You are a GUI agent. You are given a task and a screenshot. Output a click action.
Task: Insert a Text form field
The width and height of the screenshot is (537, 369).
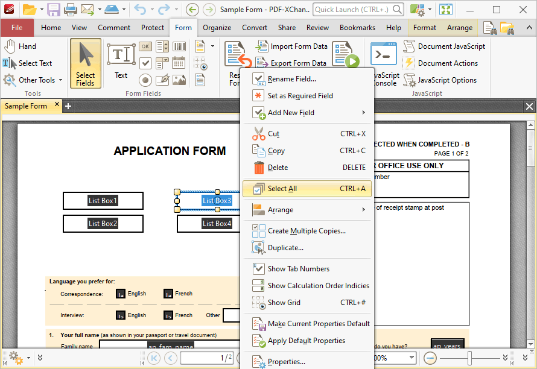(x=121, y=61)
